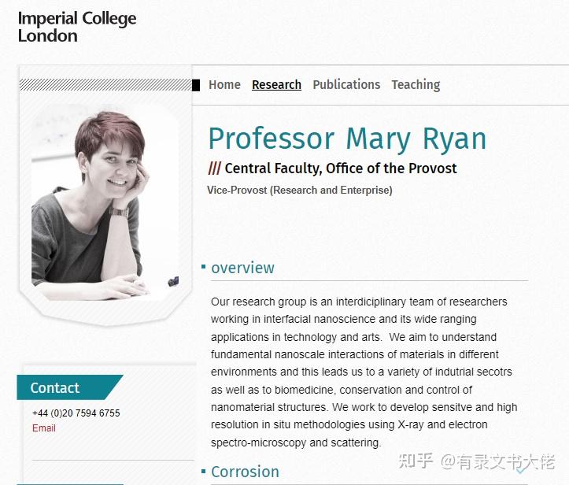569x485 pixels.
Task: Click the Vice-Provost (Research and Enterprise) title
Action: click(x=300, y=191)
